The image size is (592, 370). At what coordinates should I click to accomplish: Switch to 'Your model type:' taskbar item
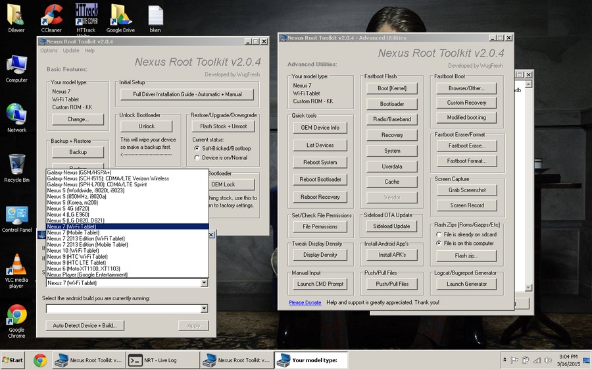tap(310, 360)
